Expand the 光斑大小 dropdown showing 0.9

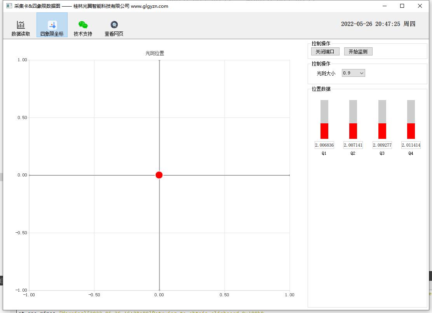(x=353, y=73)
